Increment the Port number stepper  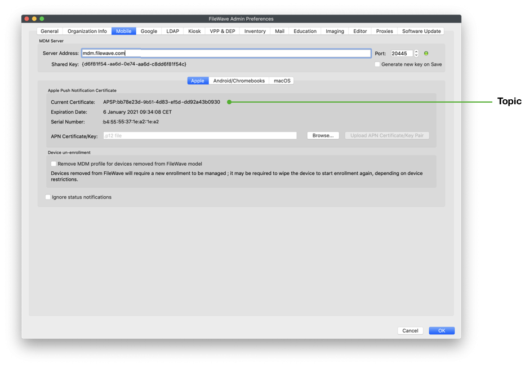416,51
